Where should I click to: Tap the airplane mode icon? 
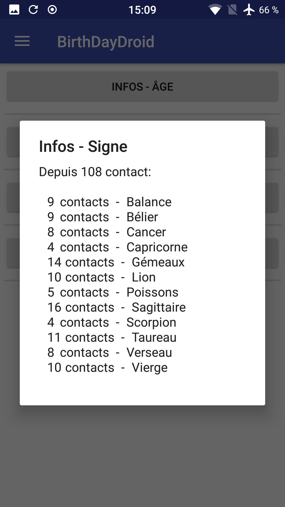tap(249, 10)
